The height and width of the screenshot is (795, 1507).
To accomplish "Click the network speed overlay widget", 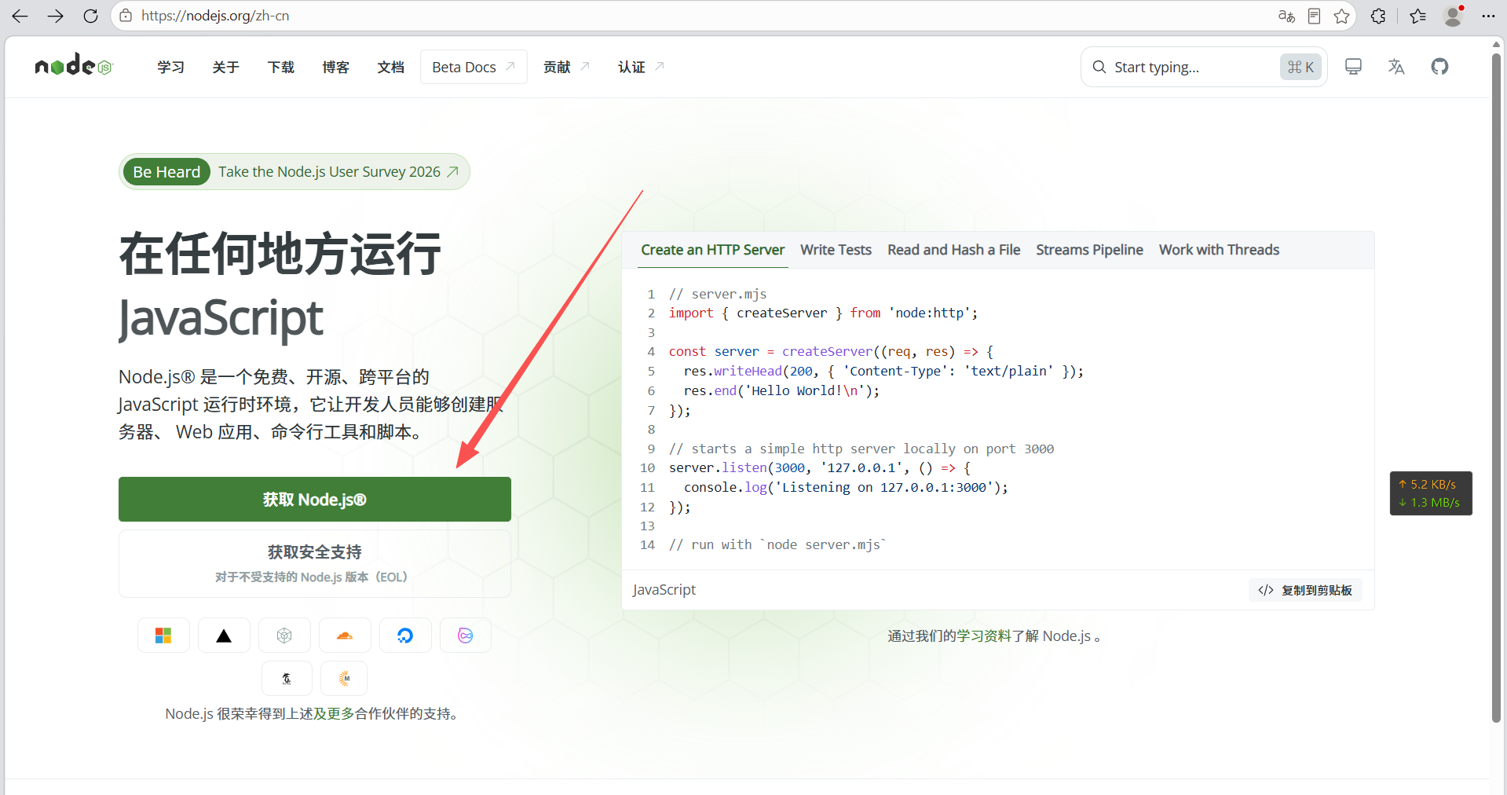I will [1431, 493].
